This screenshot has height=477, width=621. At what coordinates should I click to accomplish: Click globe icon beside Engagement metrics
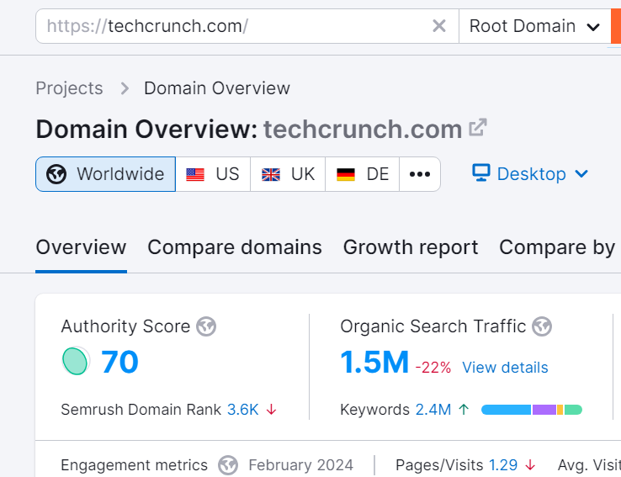pos(227,465)
